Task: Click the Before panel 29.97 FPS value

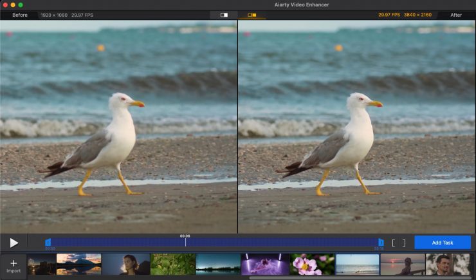Action: pyautogui.click(x=82, y=15)
